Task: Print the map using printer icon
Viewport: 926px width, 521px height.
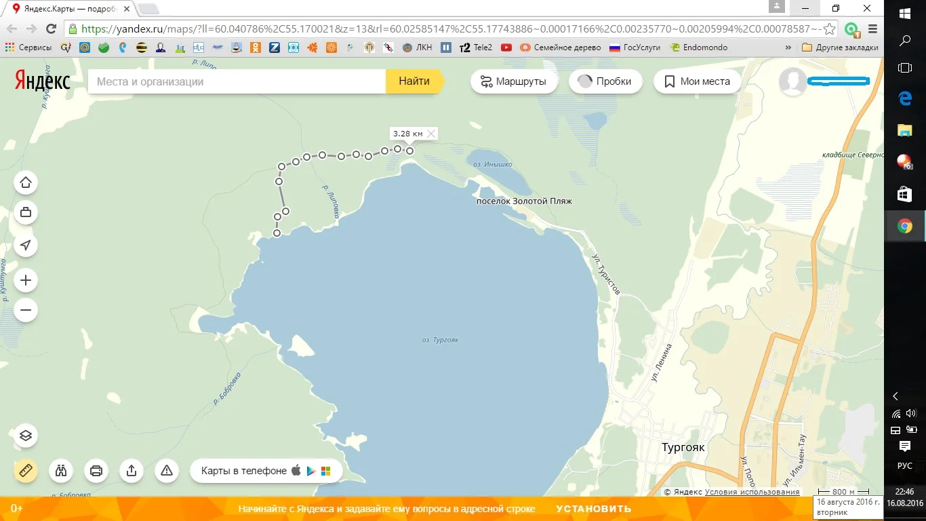Action: 96,471
